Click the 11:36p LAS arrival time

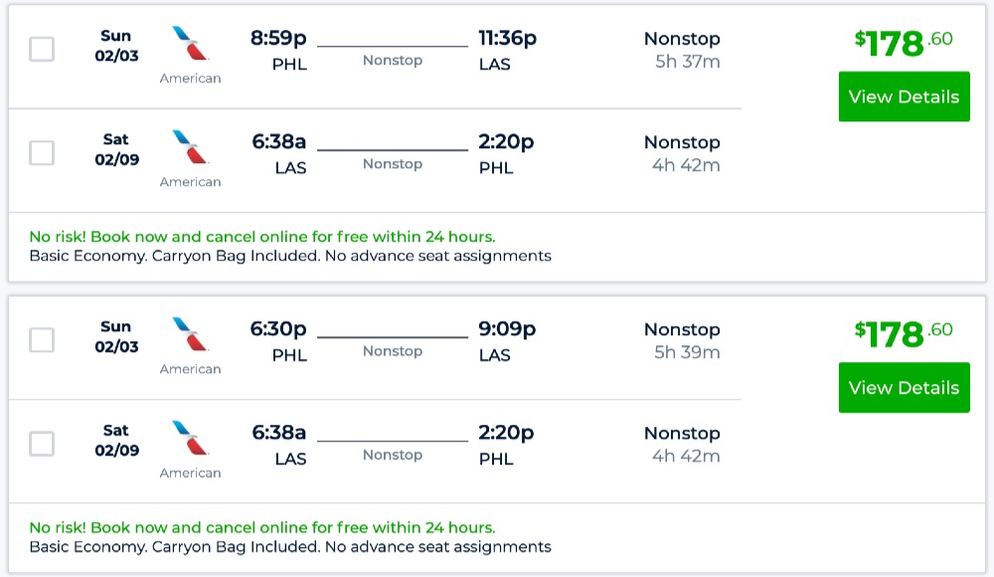point(507,38)
